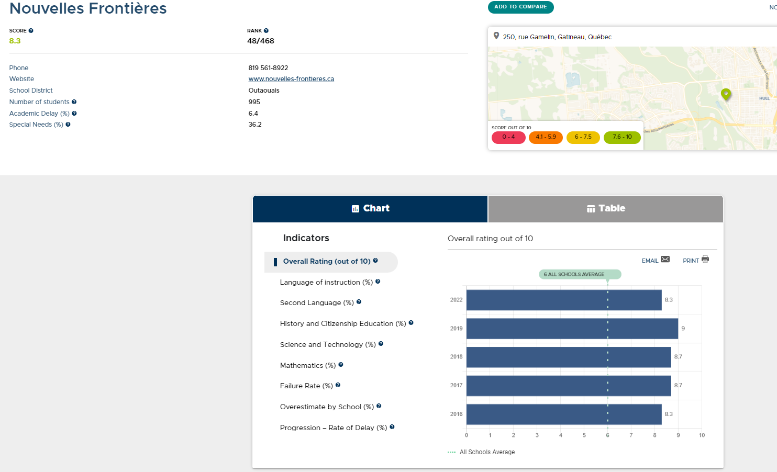This screenshot has height=472, width=777.
Task: Select Language of instruction (%) indicator
Action: click(x=326, y=282)
